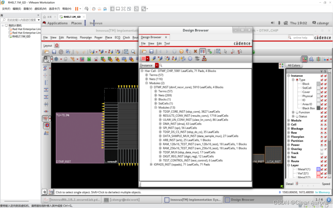Click the hierarchy tree icon beside the info icon
Image resolution: width=333 pixels, height=208 pixels.
coord(183,59)
